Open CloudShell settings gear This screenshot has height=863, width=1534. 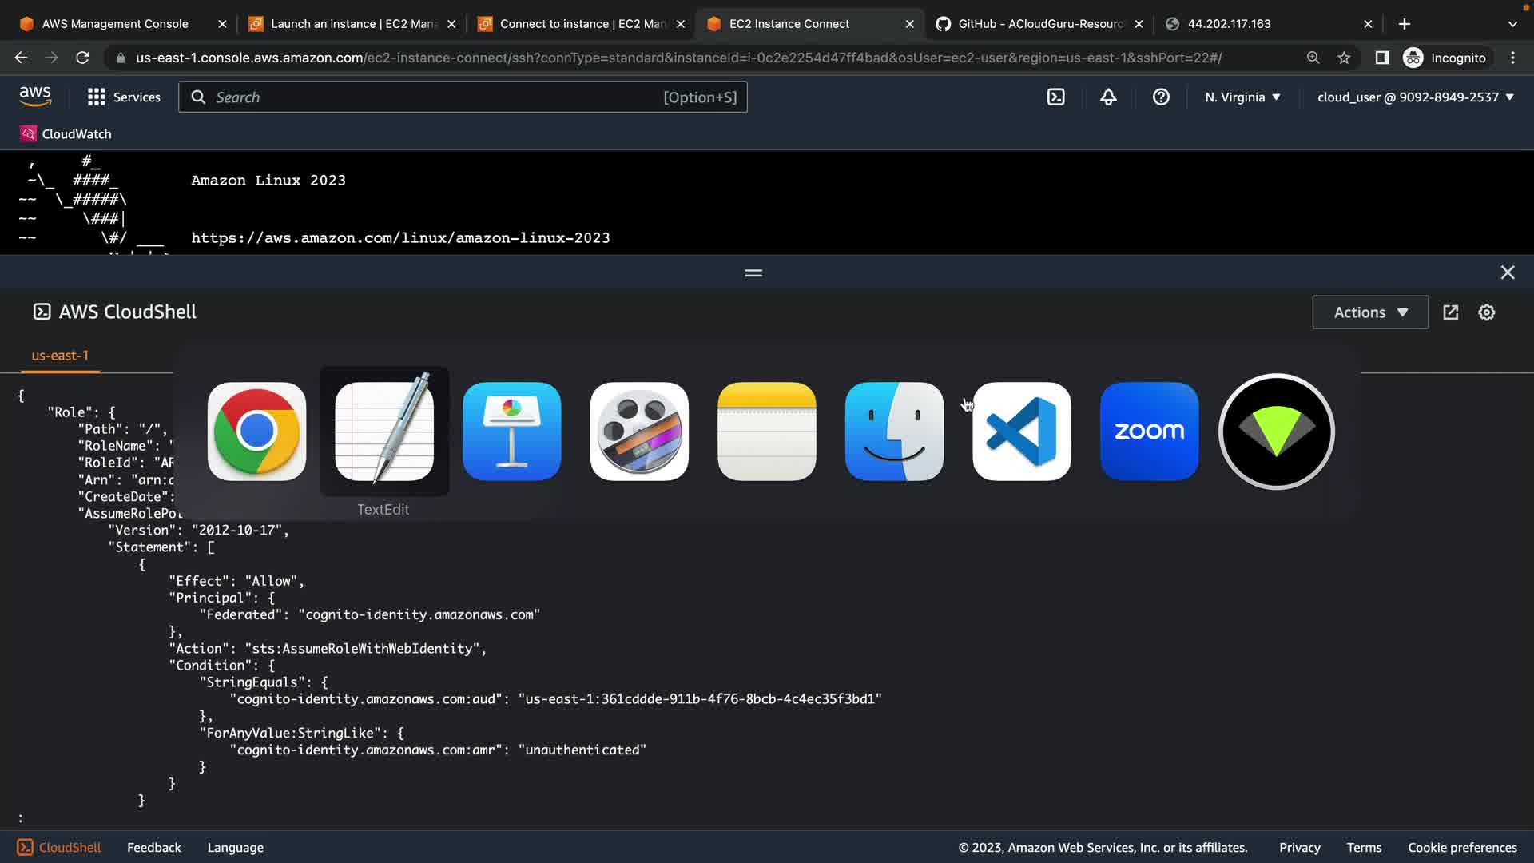1486,312
